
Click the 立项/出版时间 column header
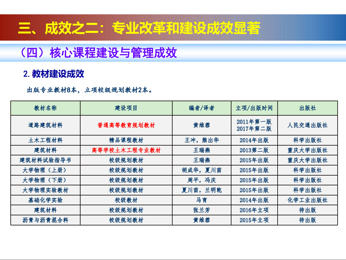(x=254, y=108)
